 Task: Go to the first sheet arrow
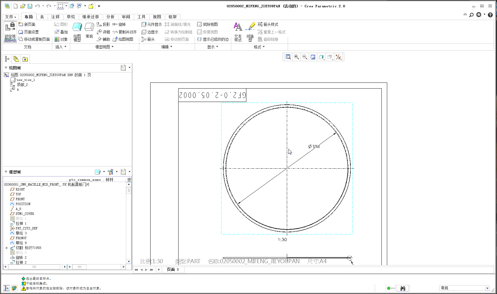(x=136, y=270)
